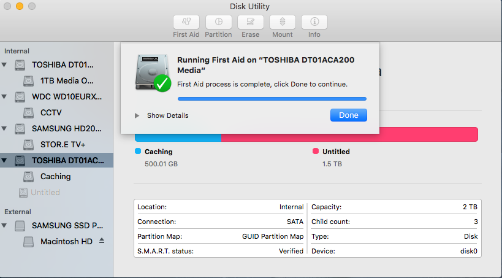Select the STOR.E TV+ volume row

pos(56,145)
